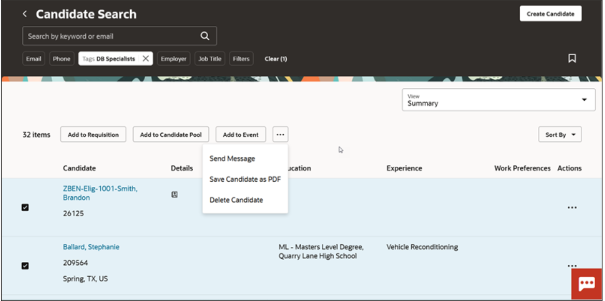This screenshot has width=605, height=301.
Task: Toggle more actions ellipsis beside Add to Event
Action: coord(281,135)
